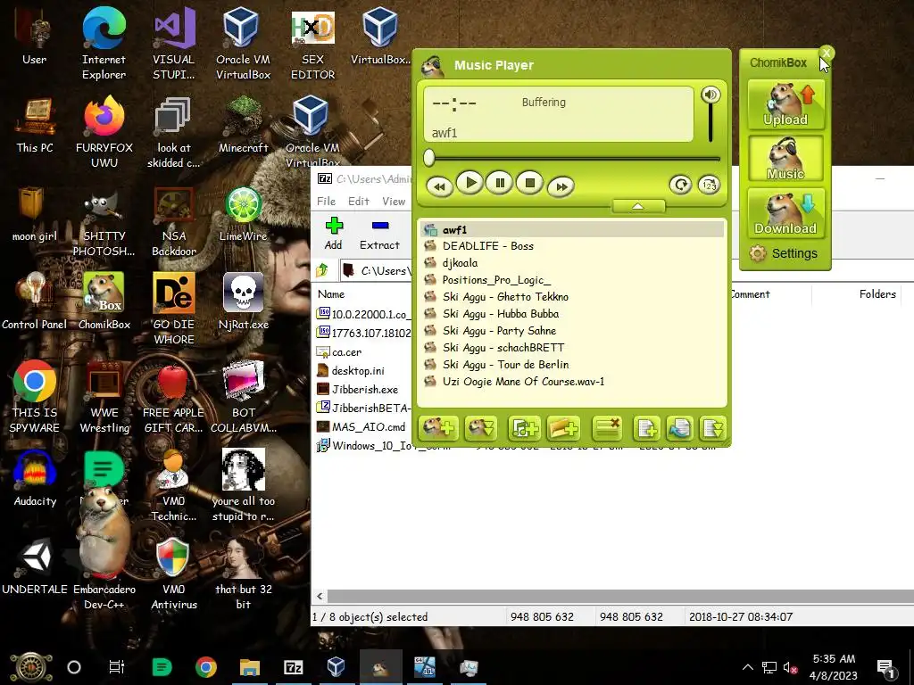This screenshot has height=685, width=914.
Task: Click Extract button in 7-Zip toolbar
Action: pyautogui.click(x=379, y=234)
